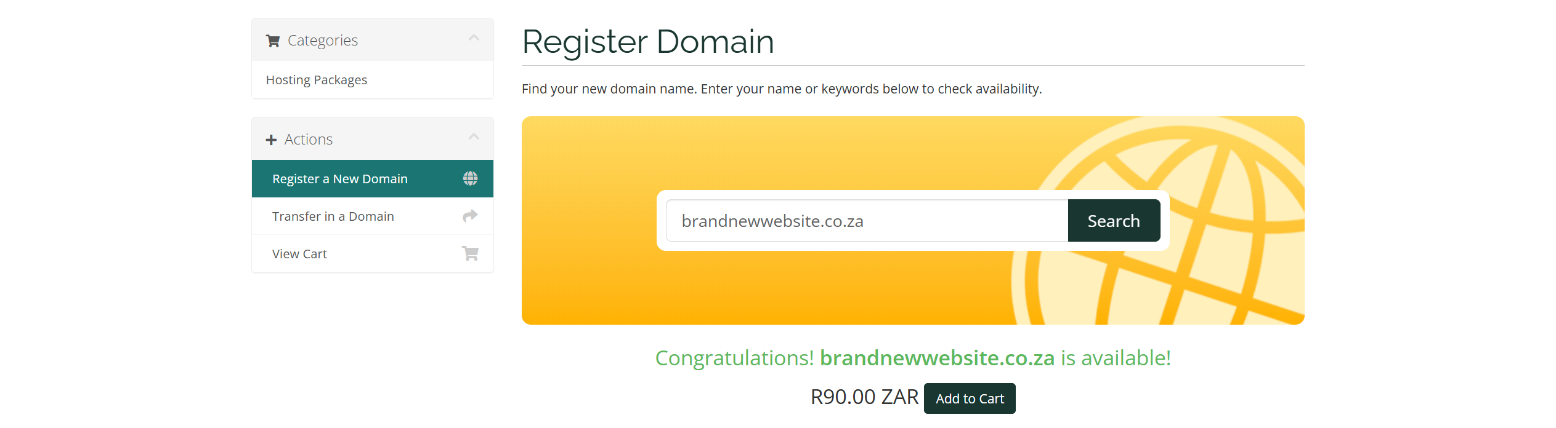
Task: Open the Hosting Packages category
Action: (x=317, y=80)
